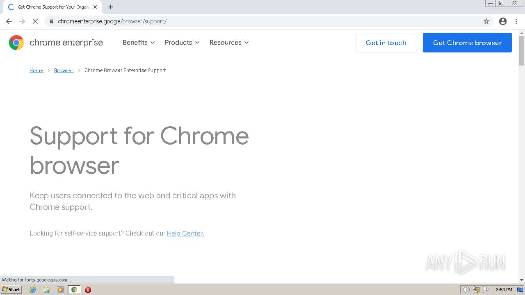Screen dimensions: 525x295
Task: Click the Show desktop button
Action: click(x=520, y=290)
